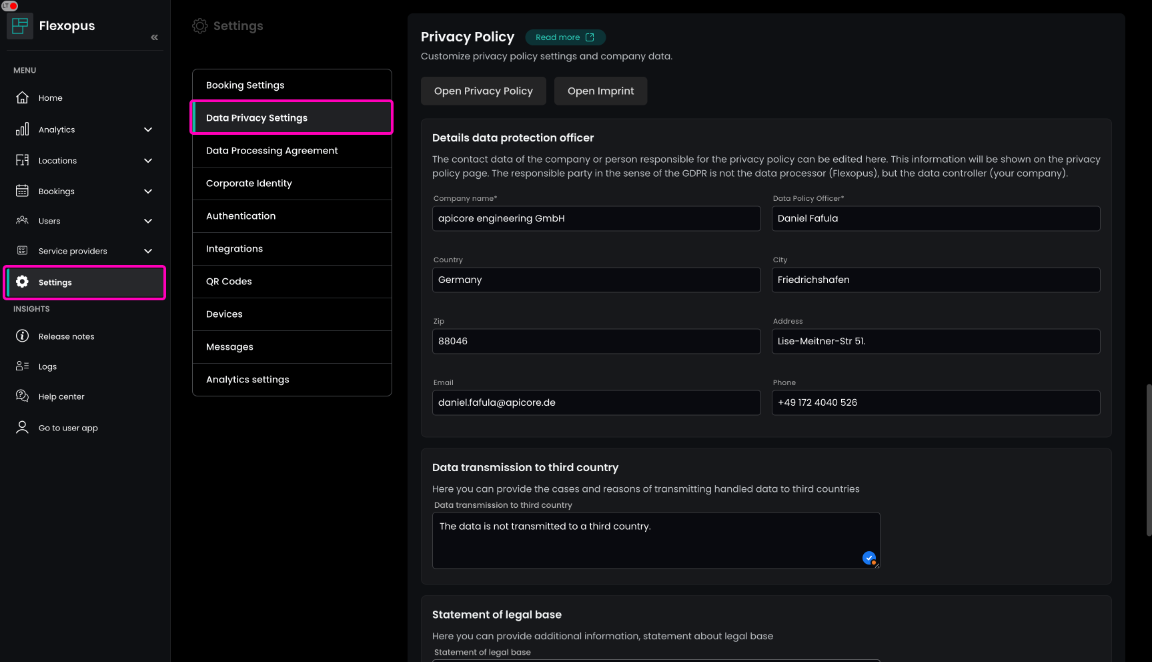1152x662 pixels.
Task: Click the Open Imprint button
Action: click(600, 91)
